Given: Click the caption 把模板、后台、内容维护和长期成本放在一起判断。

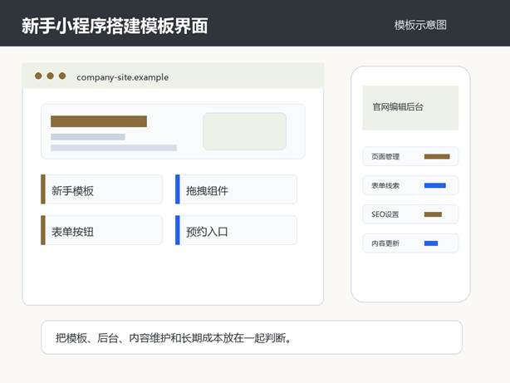Looking at the screenshot, I should [174, 338].
